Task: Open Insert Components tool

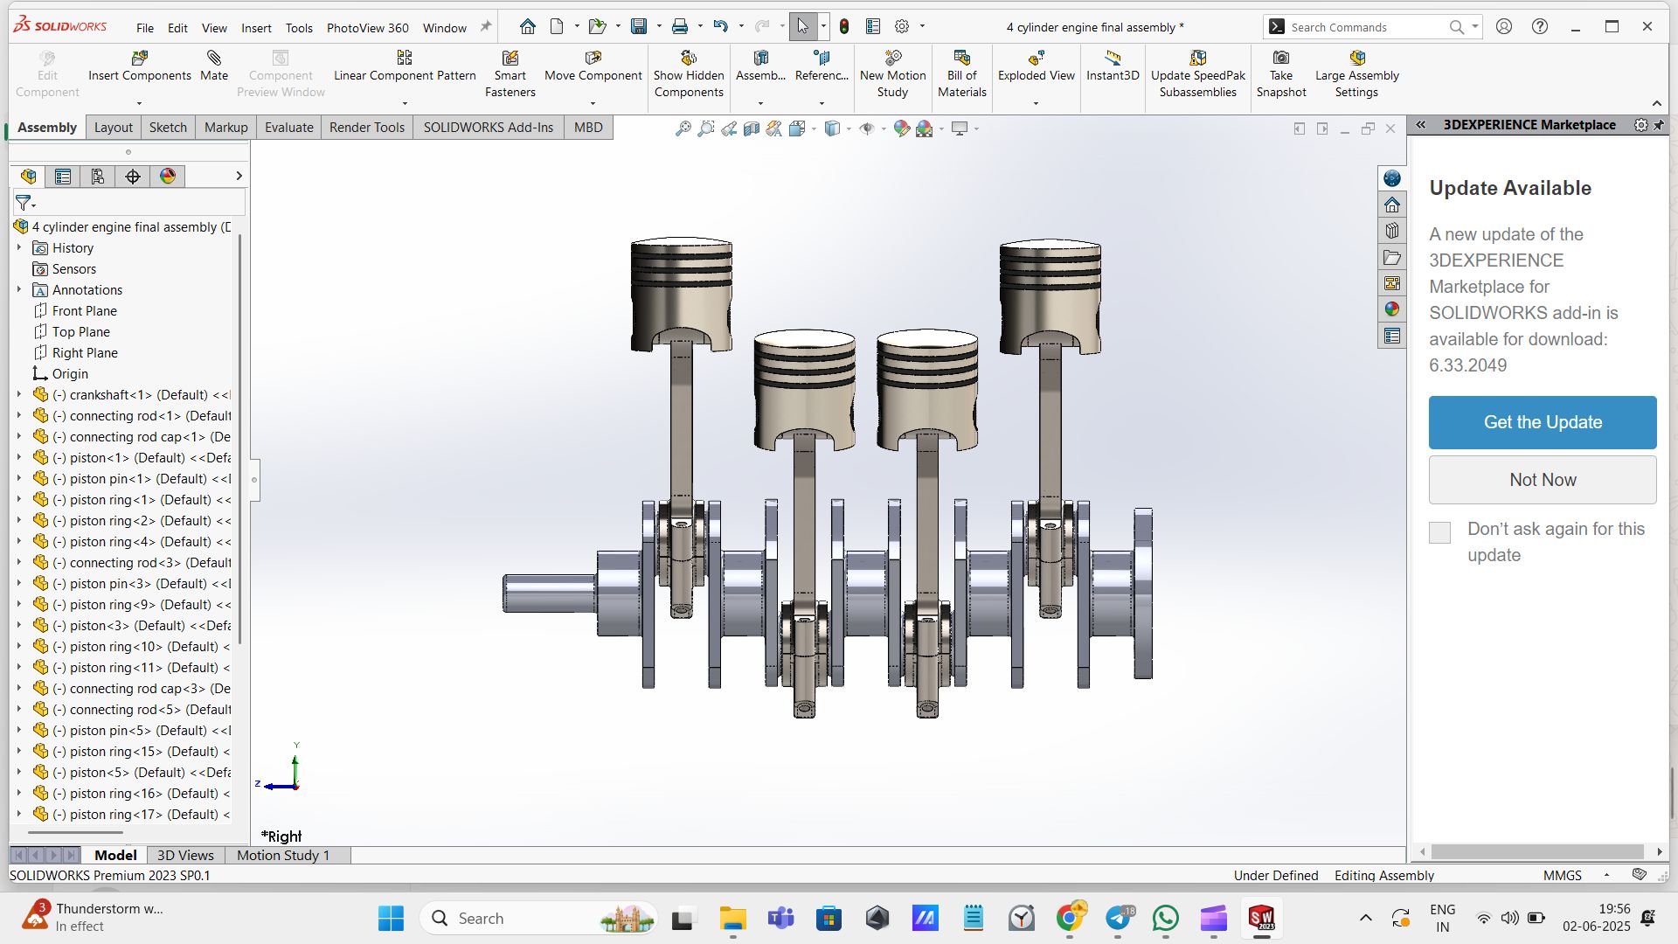Action: point(139,59)
